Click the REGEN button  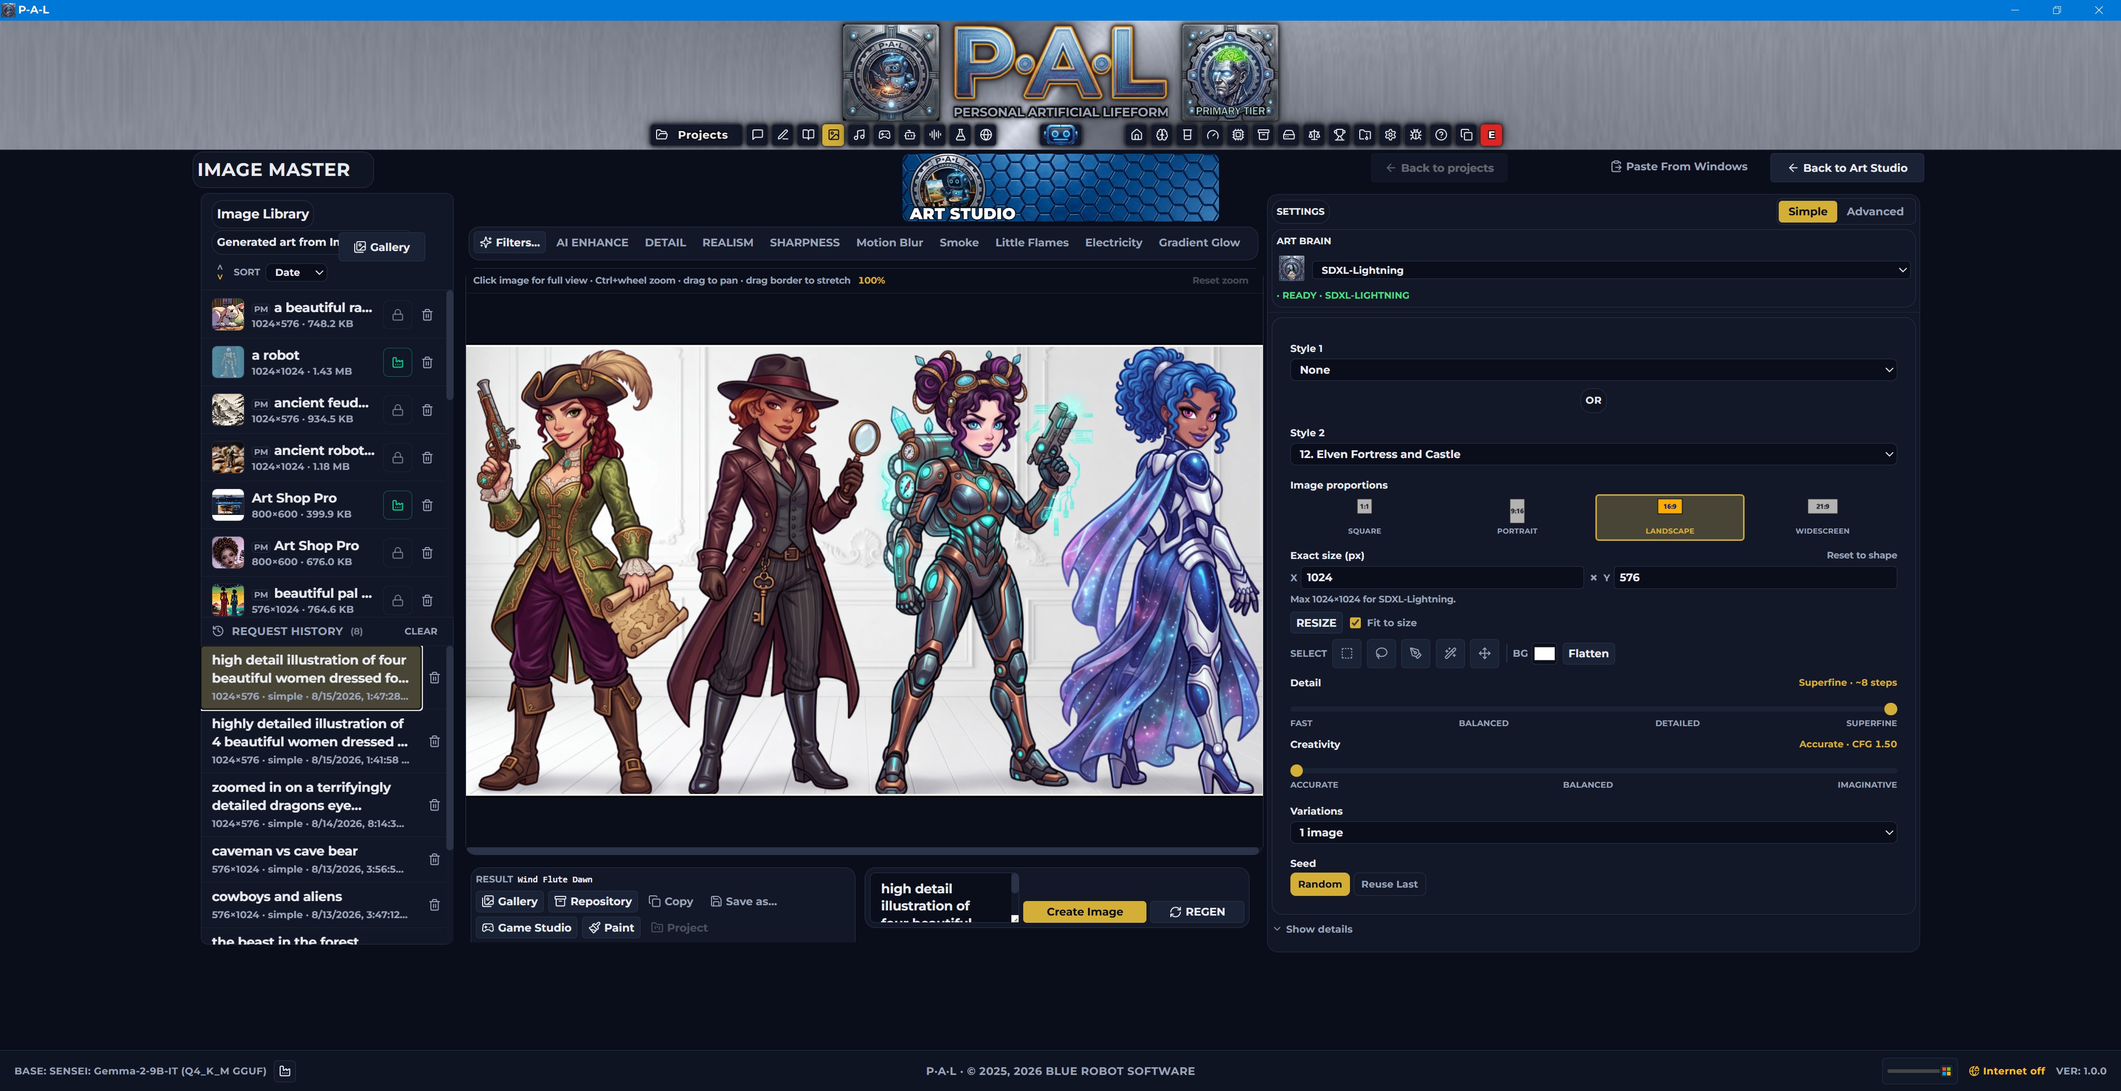tap(1197, 911)
